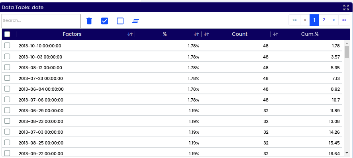Sort by the % column arrows

[196, 34]
